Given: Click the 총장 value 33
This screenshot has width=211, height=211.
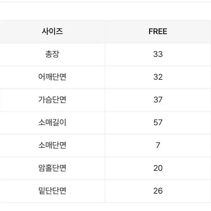Looking at the screenshot, I should (158, 54).
